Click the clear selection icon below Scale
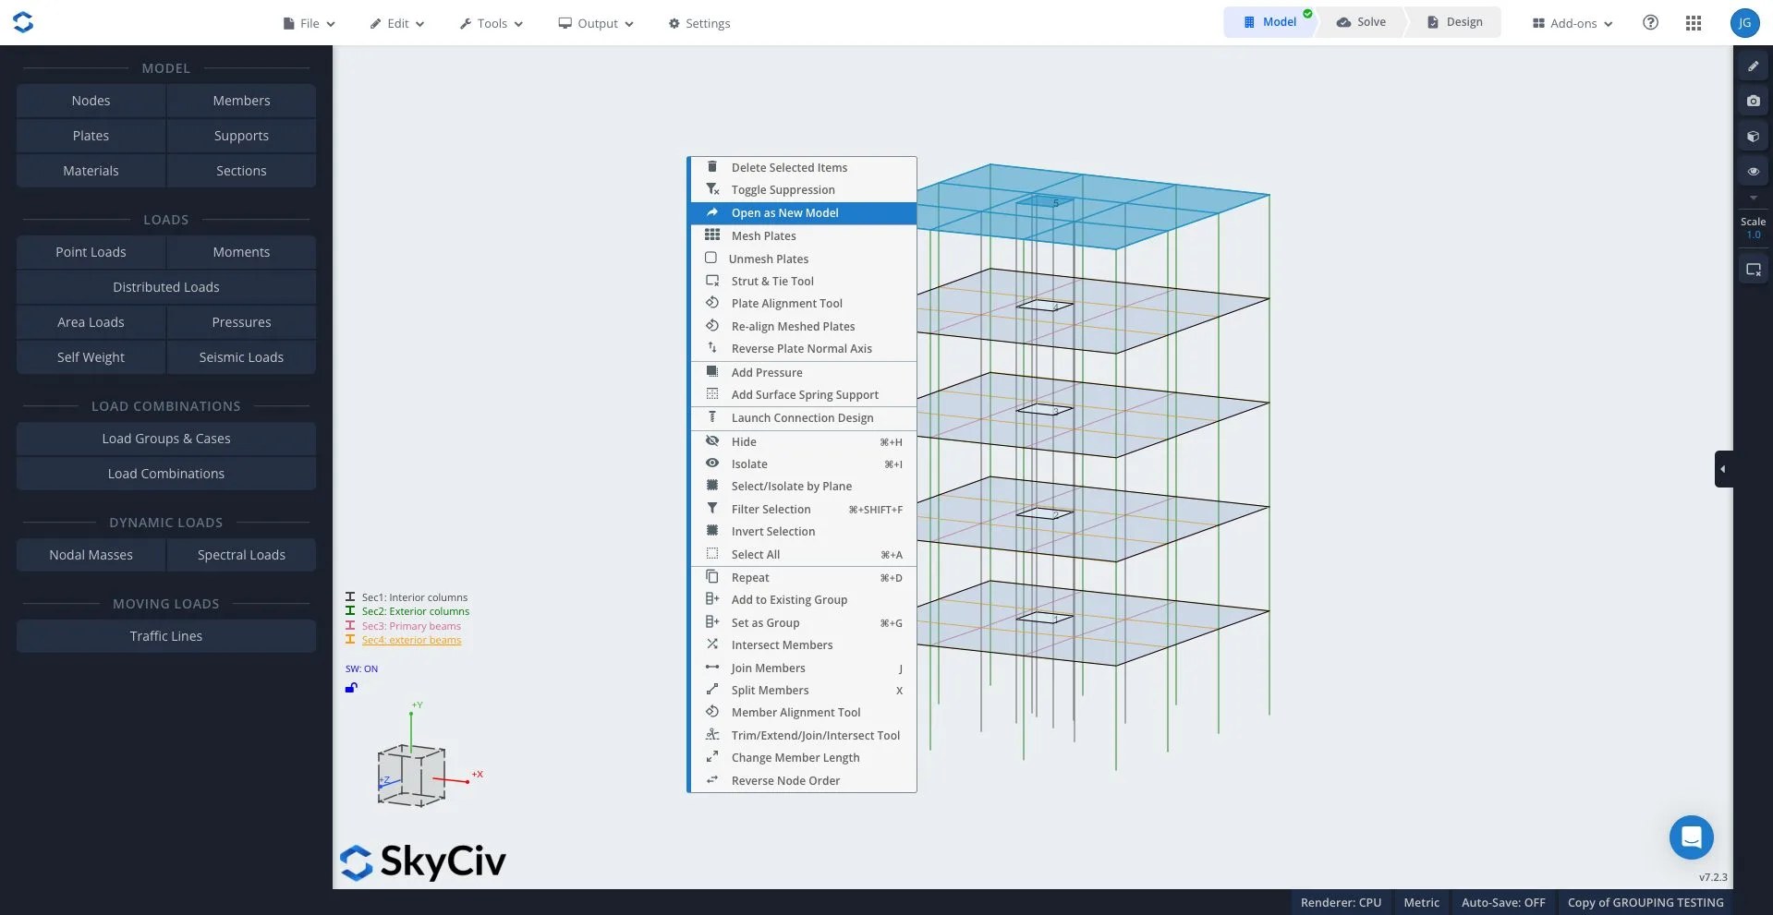1773x915 pixels. [x=1753, y=270]
